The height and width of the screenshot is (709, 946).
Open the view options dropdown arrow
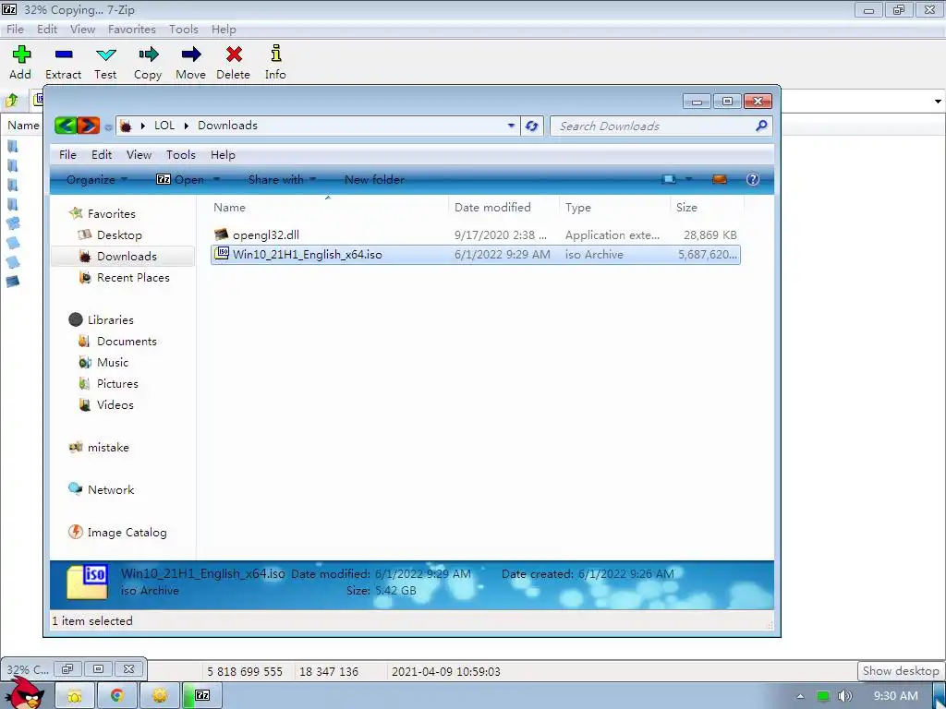coord(688,180)
